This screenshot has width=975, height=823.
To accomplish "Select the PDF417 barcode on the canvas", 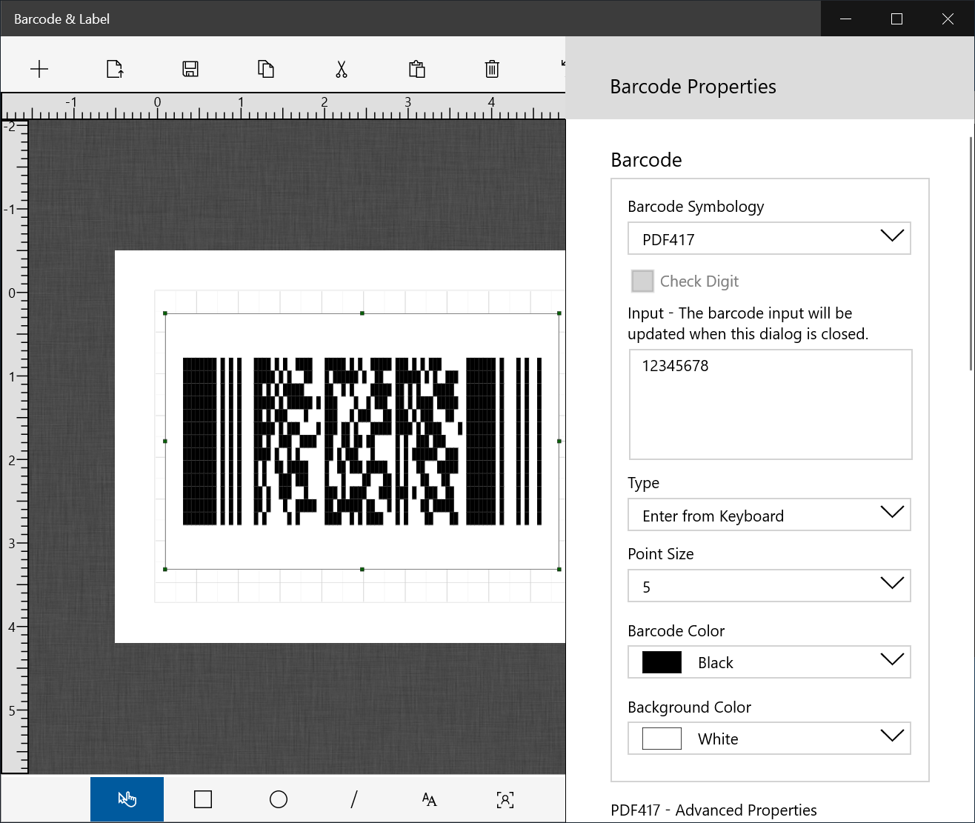I will [362, 442].
